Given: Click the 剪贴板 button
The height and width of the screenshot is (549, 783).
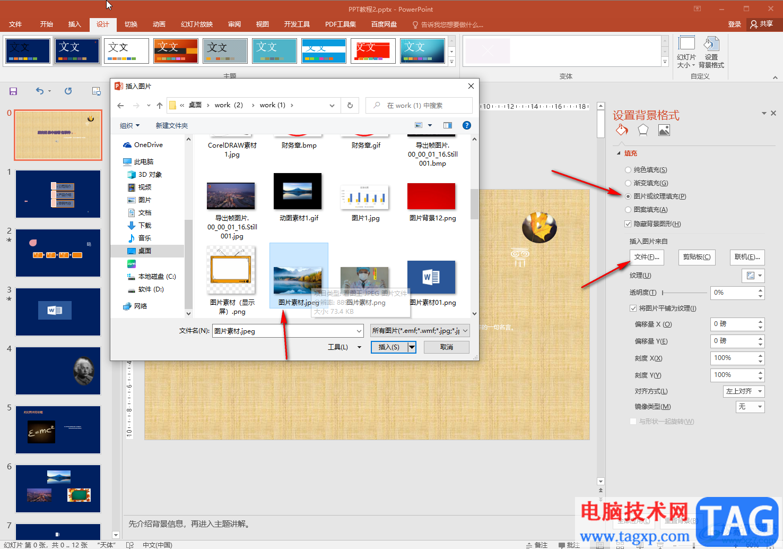Looking at the screenshot, I should 697,257.
